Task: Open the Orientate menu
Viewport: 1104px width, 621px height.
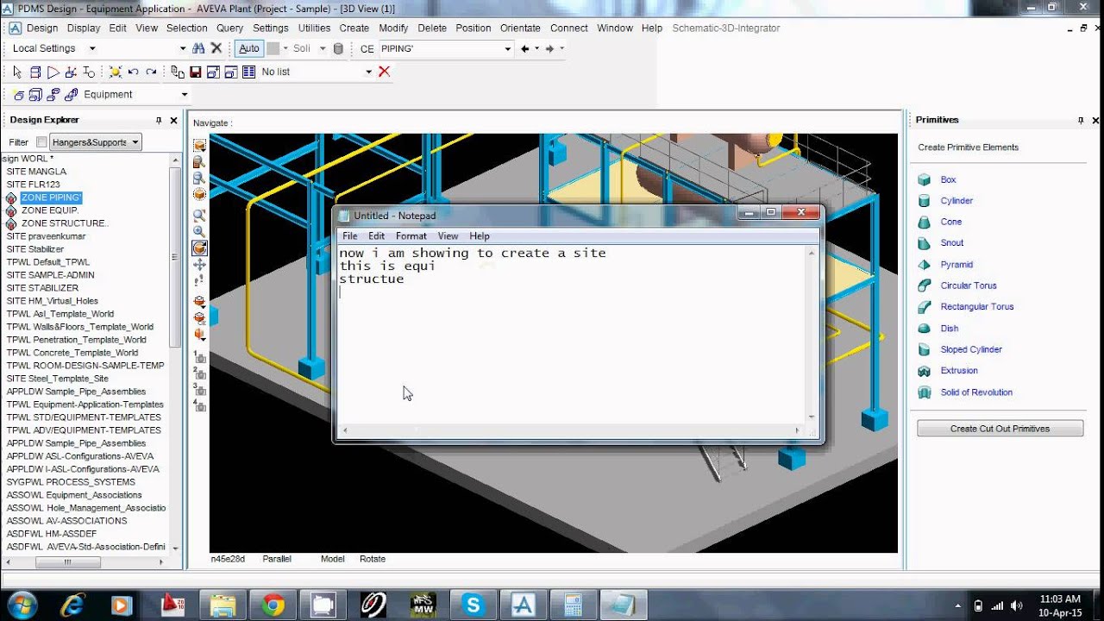Action: 521,28
